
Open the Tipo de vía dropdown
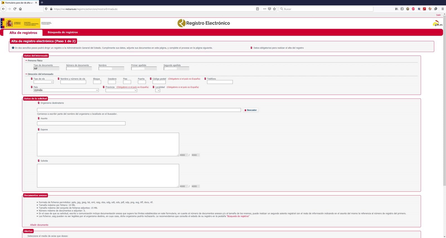pyautogui.click(x=43, y=82)
